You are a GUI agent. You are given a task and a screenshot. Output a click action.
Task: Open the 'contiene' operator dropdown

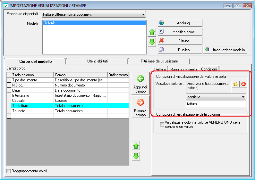[216, 97]
